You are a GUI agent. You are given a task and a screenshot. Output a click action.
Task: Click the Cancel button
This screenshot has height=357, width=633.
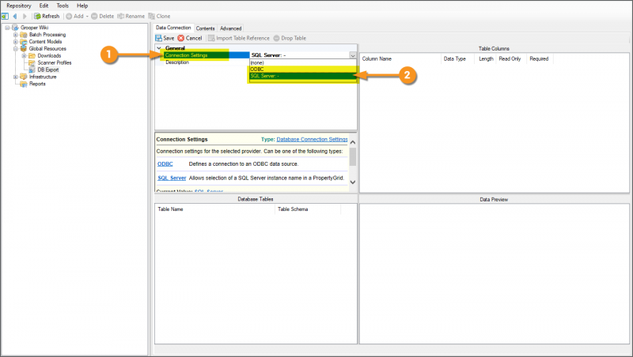coord(190,38)
